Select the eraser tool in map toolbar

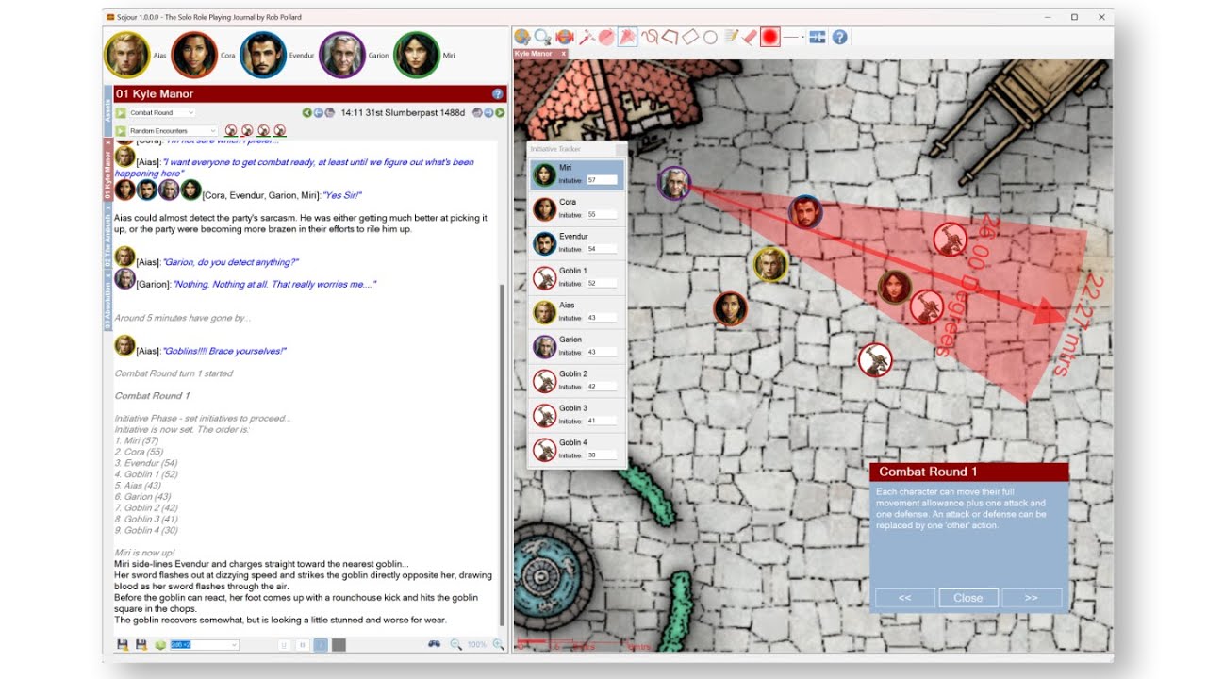coord(749,37)
